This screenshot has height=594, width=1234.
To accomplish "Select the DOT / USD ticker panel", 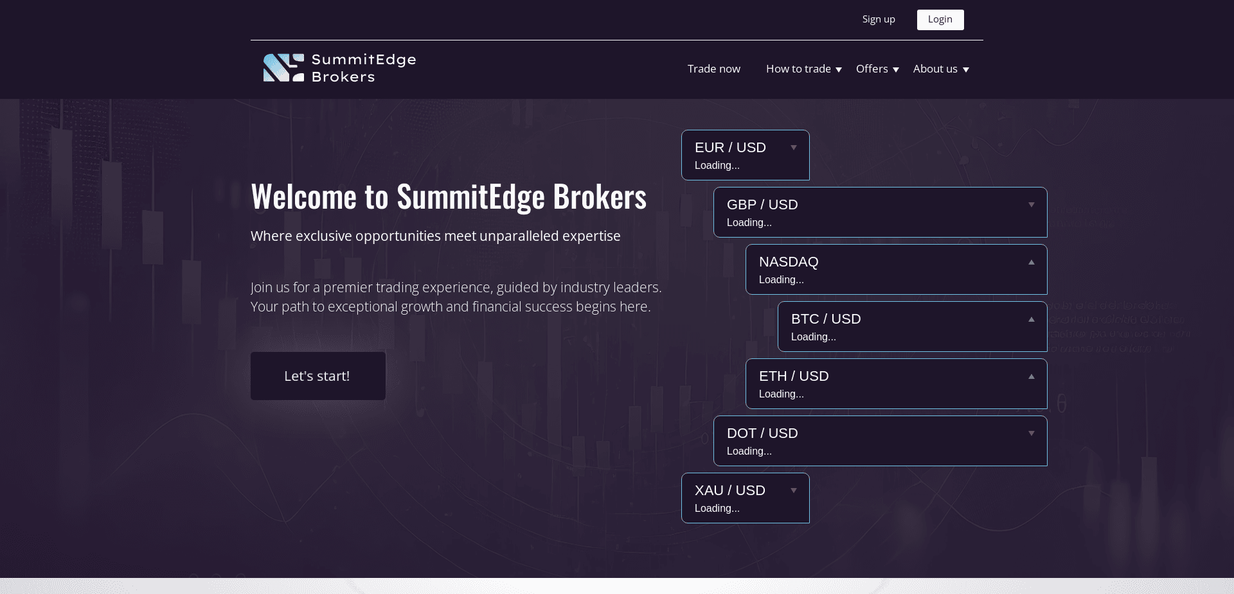I will coord(879,441).
